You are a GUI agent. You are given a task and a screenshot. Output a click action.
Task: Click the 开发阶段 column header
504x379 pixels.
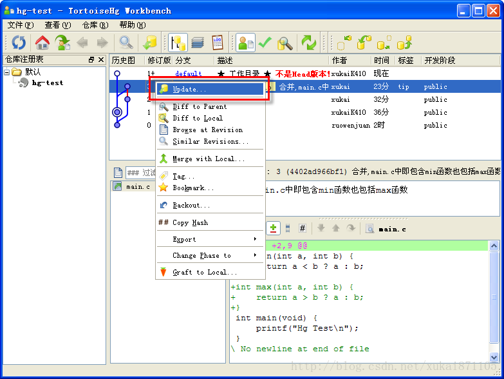click(460, 61)
